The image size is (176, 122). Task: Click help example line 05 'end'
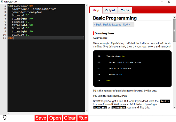tap(108, 81)
